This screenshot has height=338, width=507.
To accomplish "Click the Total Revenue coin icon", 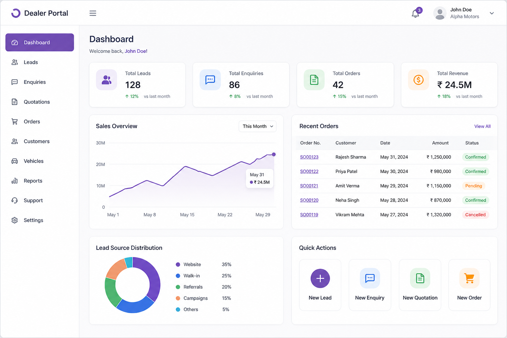I will coord(419,80).
